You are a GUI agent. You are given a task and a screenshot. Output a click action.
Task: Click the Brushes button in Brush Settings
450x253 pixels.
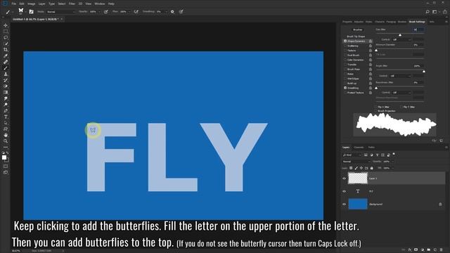[x=358, y=30]
